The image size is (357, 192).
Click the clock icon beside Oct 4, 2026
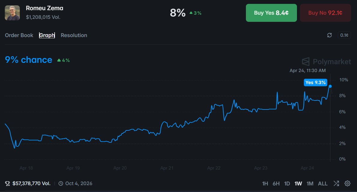pyautogui.click(x=61, y=183)
